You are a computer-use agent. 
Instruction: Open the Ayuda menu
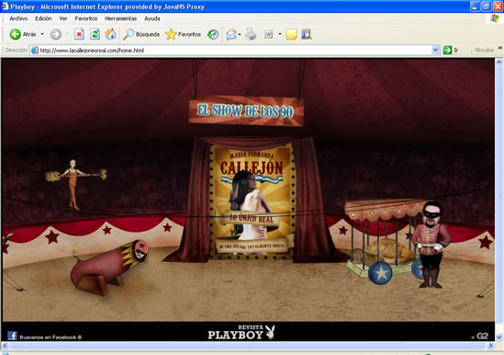[x=152, y=18]
